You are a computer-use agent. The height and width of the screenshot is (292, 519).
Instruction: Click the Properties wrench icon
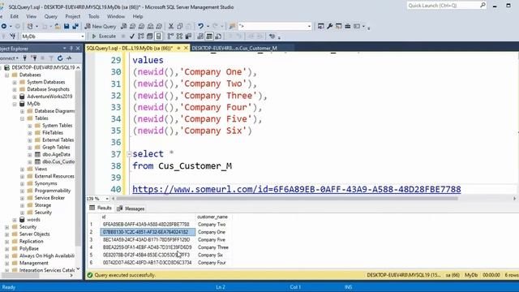330,26
